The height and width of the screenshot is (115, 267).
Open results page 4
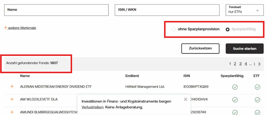pyautogui.click(x=246, y=64)
